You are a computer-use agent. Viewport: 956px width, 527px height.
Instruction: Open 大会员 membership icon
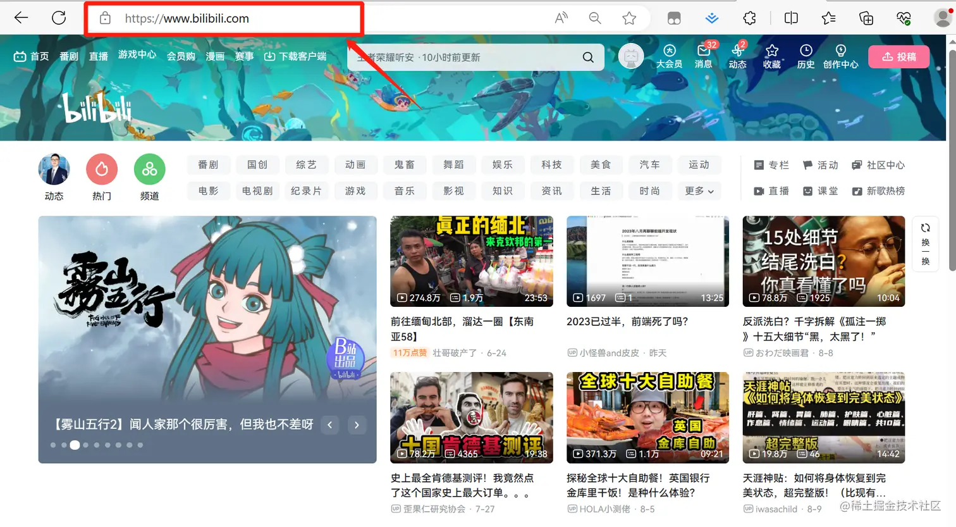[x=669, y=56]
